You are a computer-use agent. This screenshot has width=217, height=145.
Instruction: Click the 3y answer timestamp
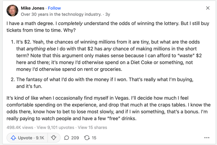pos(108,14)
